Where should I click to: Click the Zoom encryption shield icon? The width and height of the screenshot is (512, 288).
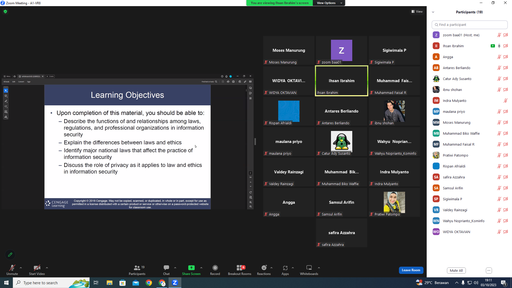tap(5, 11)
